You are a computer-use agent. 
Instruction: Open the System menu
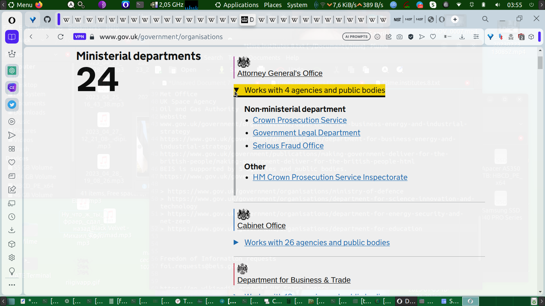pyautogui.click(x=297, y=5)
